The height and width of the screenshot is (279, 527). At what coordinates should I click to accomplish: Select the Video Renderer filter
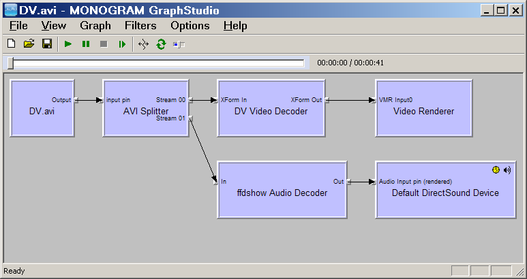[x=424, y=108]
